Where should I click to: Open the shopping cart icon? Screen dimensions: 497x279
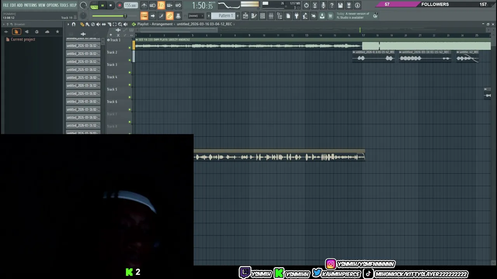330,16
